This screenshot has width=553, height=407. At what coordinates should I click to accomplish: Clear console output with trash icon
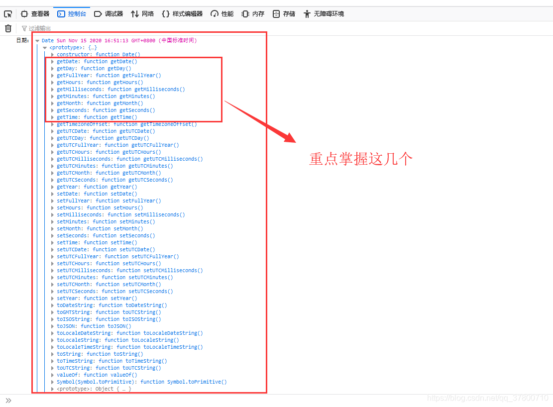tap(7, 28)
